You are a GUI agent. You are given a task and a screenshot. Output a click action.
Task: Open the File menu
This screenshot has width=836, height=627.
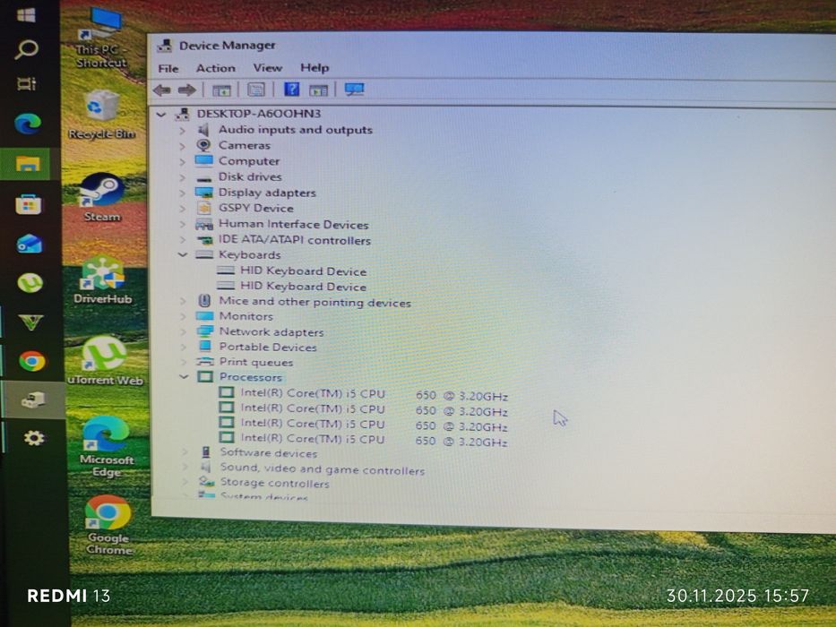click(x=168, y=68)
